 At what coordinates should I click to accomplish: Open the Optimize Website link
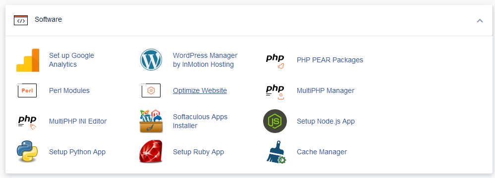[200, 90]
